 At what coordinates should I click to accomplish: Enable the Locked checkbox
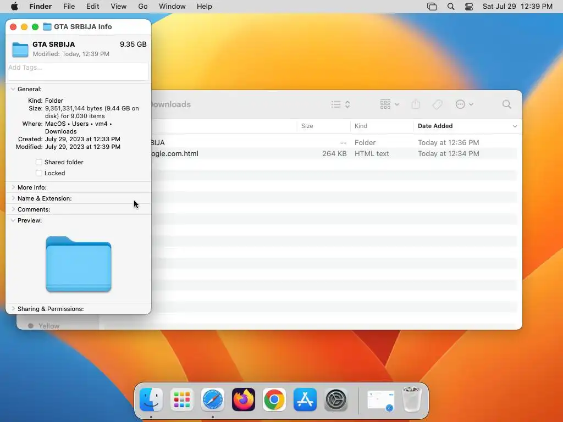click(39, 173)
